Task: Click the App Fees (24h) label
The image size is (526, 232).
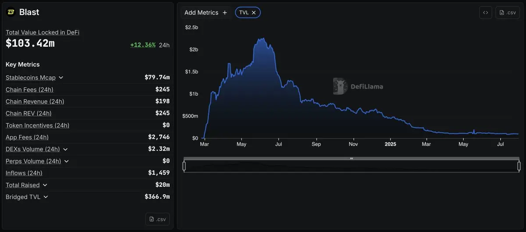Action: click(x=27, y=137)
